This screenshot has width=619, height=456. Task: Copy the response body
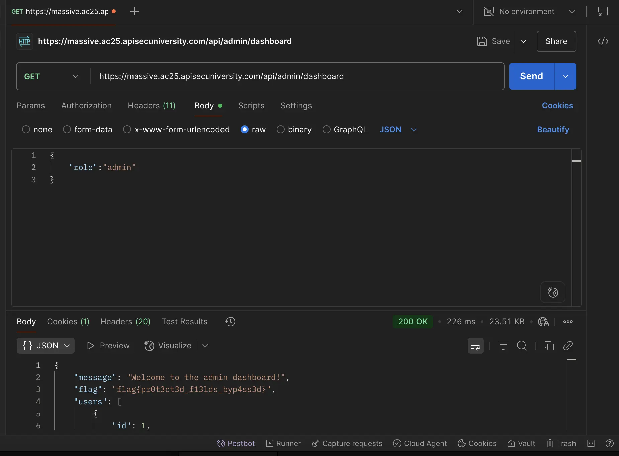(x=549, y=346)
